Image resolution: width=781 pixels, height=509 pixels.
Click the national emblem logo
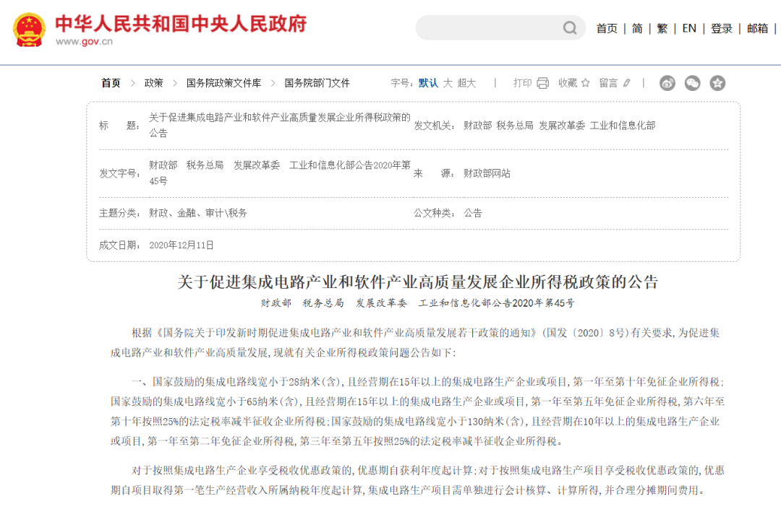tap(29, 30)
